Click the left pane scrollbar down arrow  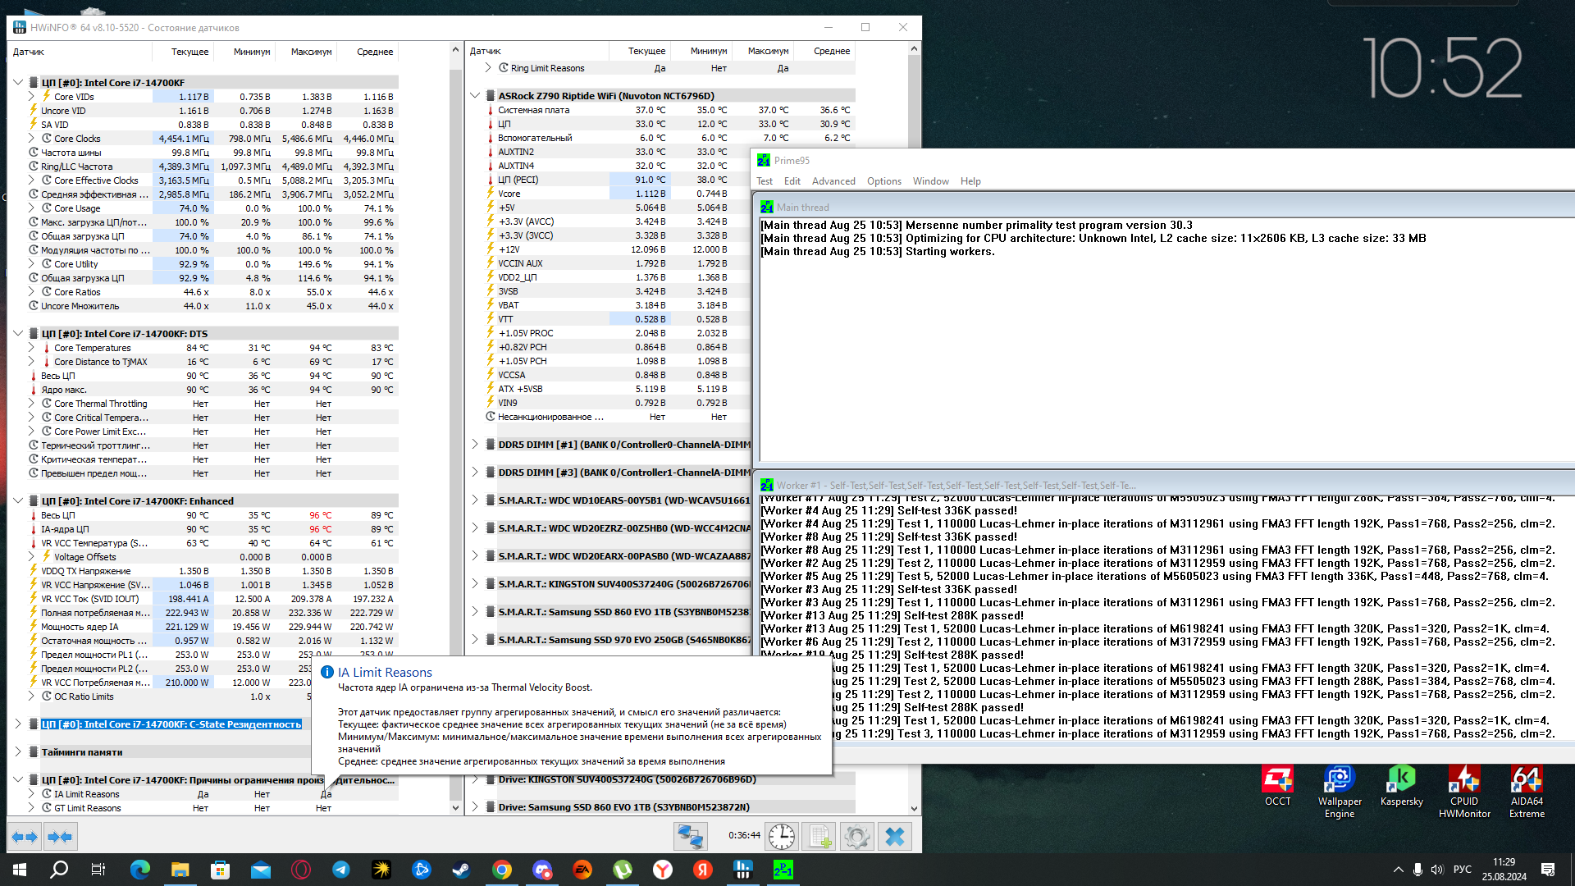pyautogui.click(x=456, y=808)
